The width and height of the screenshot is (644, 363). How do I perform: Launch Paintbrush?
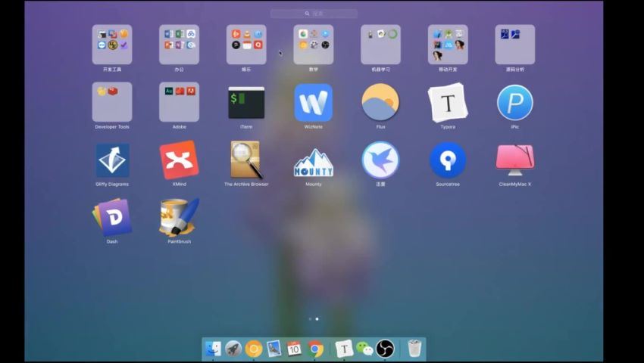[x=179, y=217]
